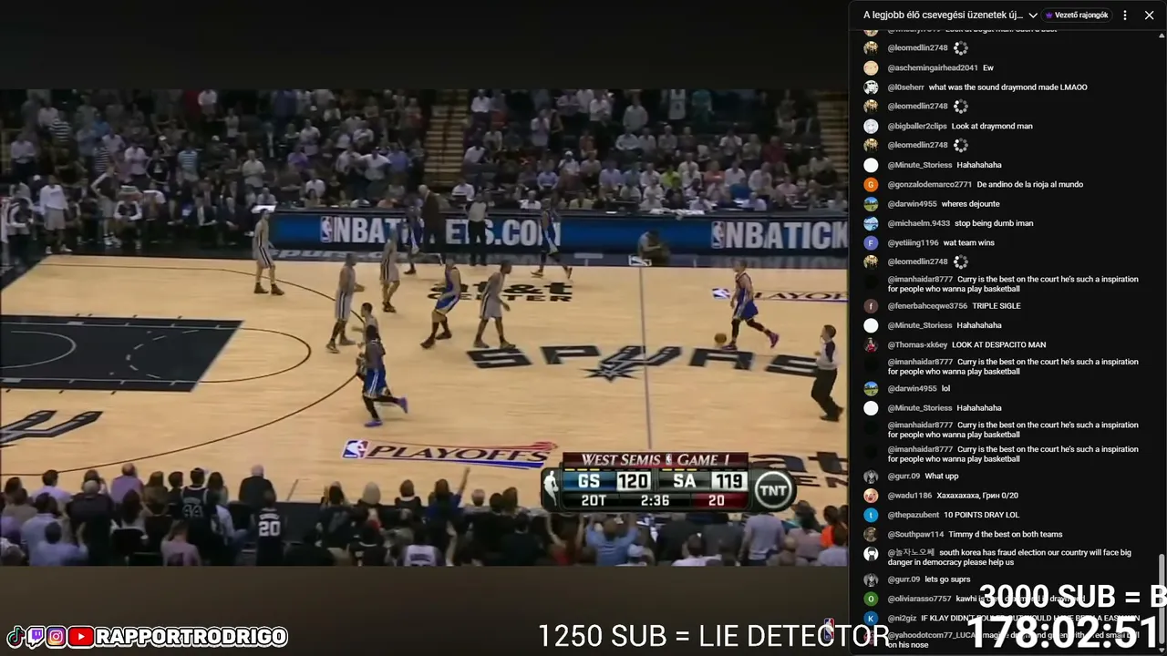
Task: Click the "Ew" chat message
Action: coord(988,67)
